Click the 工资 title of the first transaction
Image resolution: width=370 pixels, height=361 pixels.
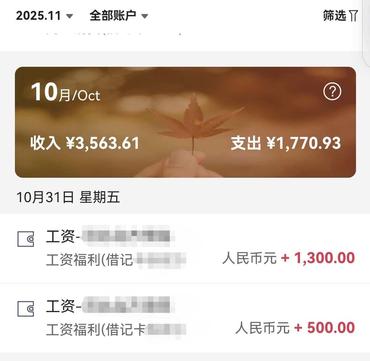point(61,236)
